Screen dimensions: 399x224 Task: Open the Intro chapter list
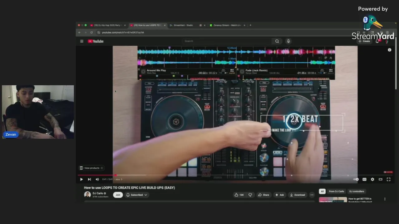pos(119,179)
